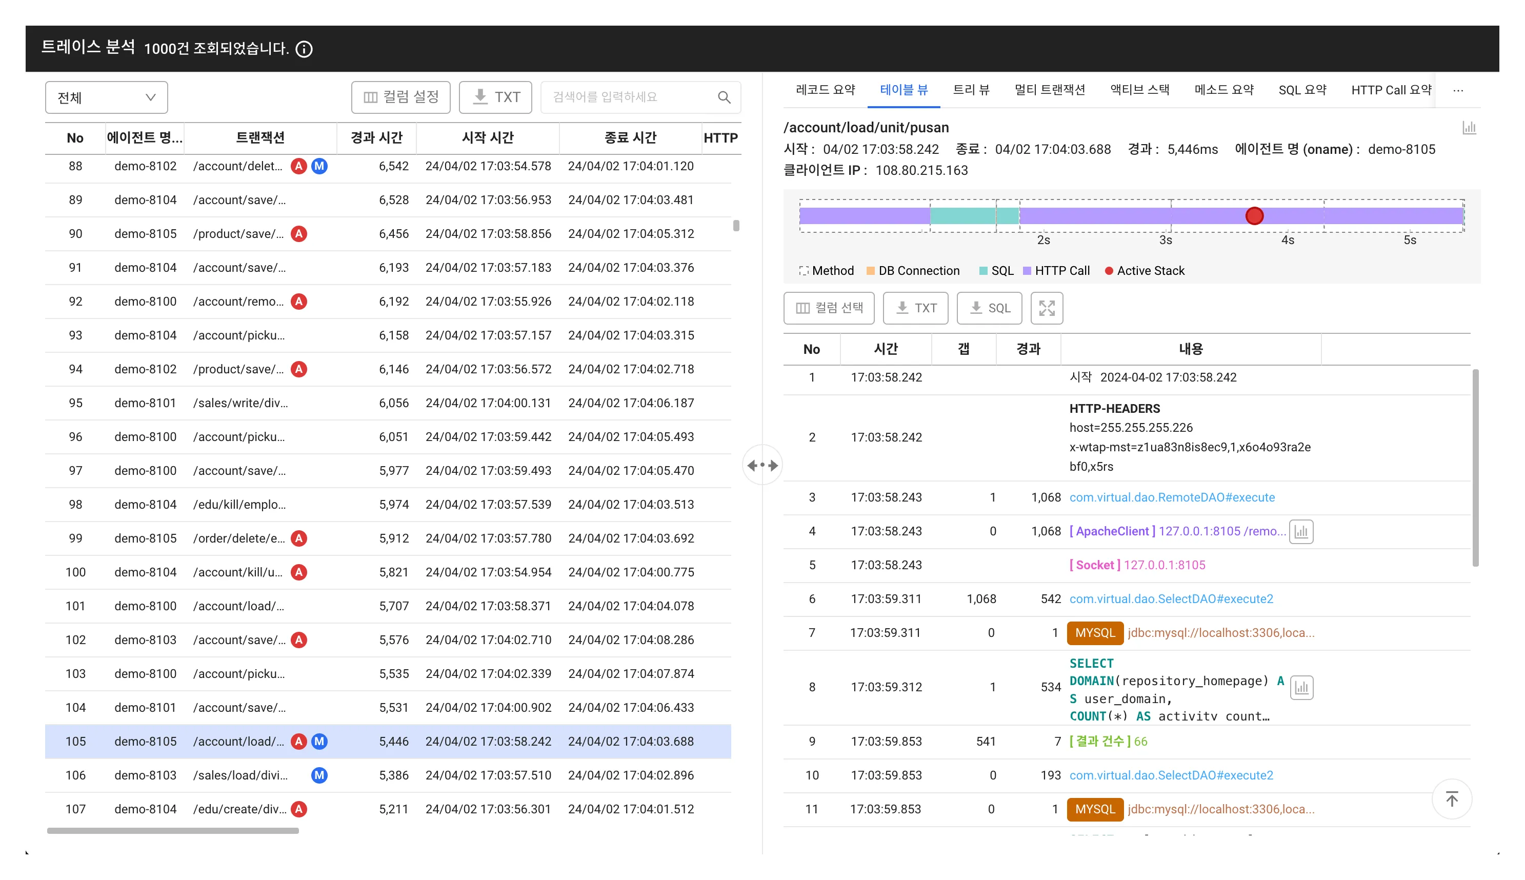Open the chart icon on the ApacheClient row

coord(1301,531)
